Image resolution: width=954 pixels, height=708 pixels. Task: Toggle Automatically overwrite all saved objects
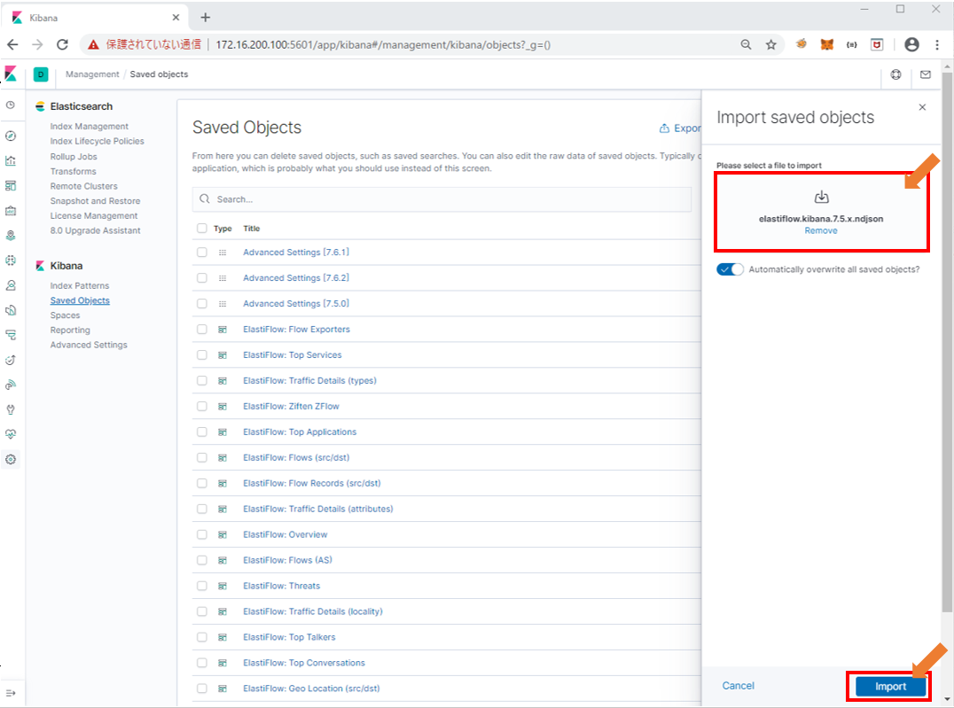[x=730, y=269]
